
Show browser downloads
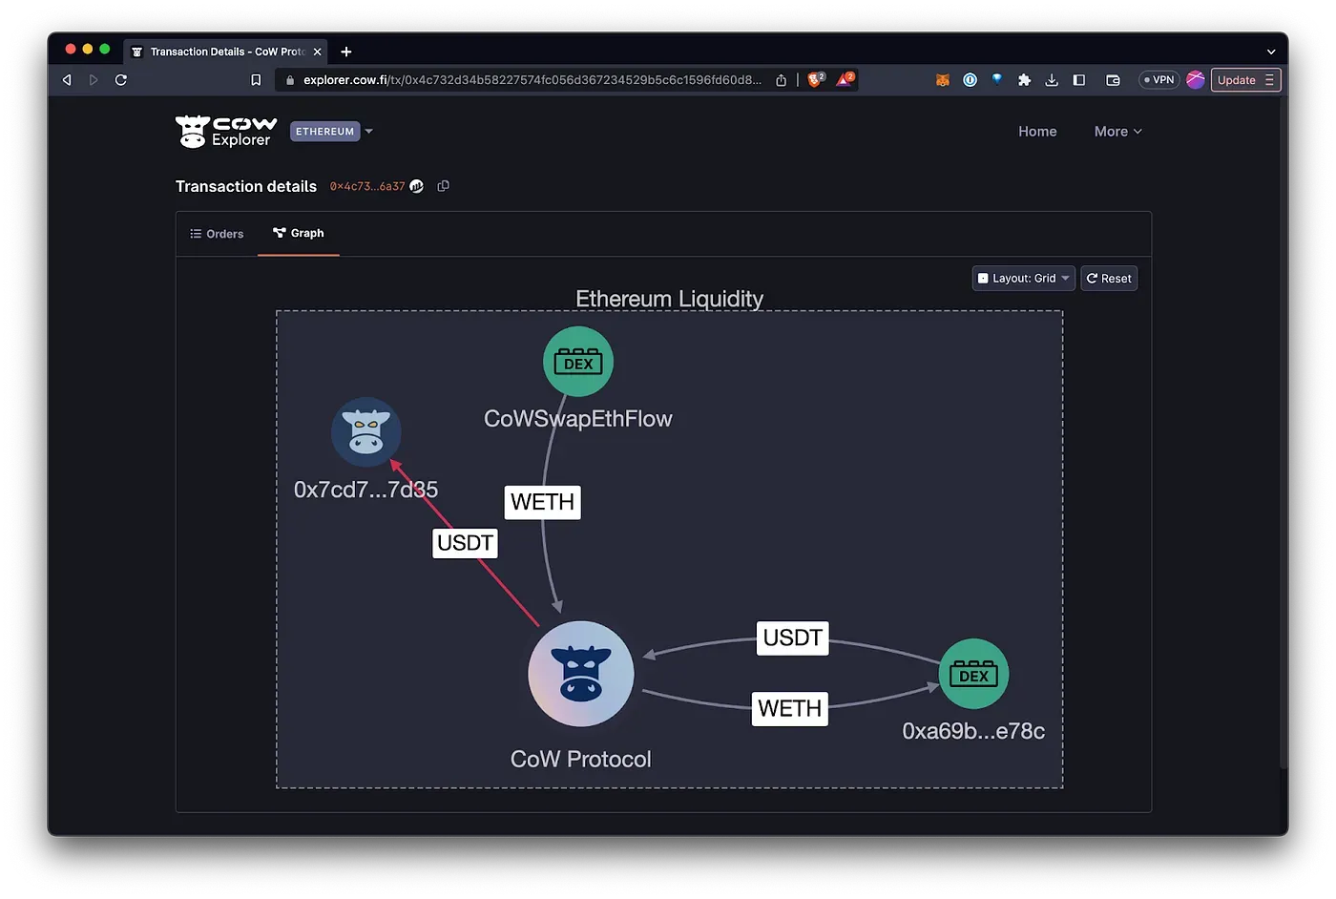point(1052,80)
